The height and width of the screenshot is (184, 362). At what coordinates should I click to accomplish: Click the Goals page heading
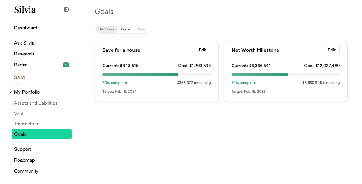(x=104, y=12)
